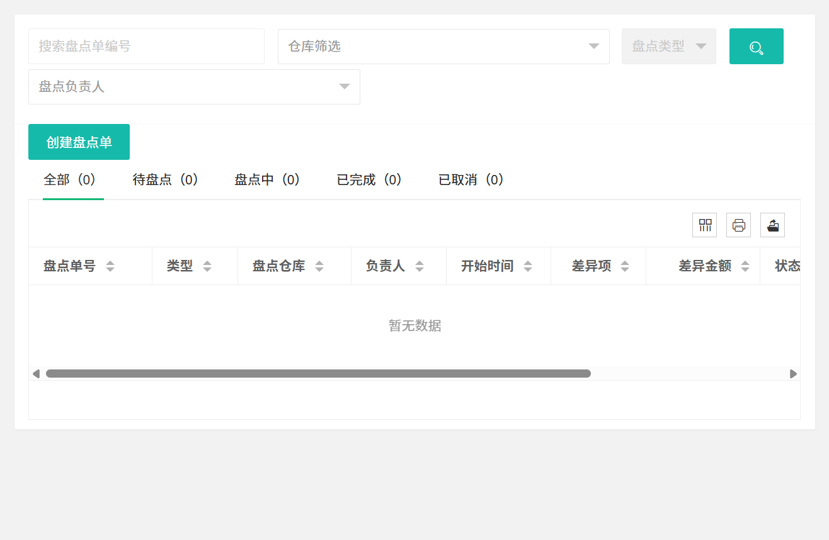The width and height of the screenshot is (829, 540).
Task: Open the 仓库筛选 dropdown
Action: (443, 47)
